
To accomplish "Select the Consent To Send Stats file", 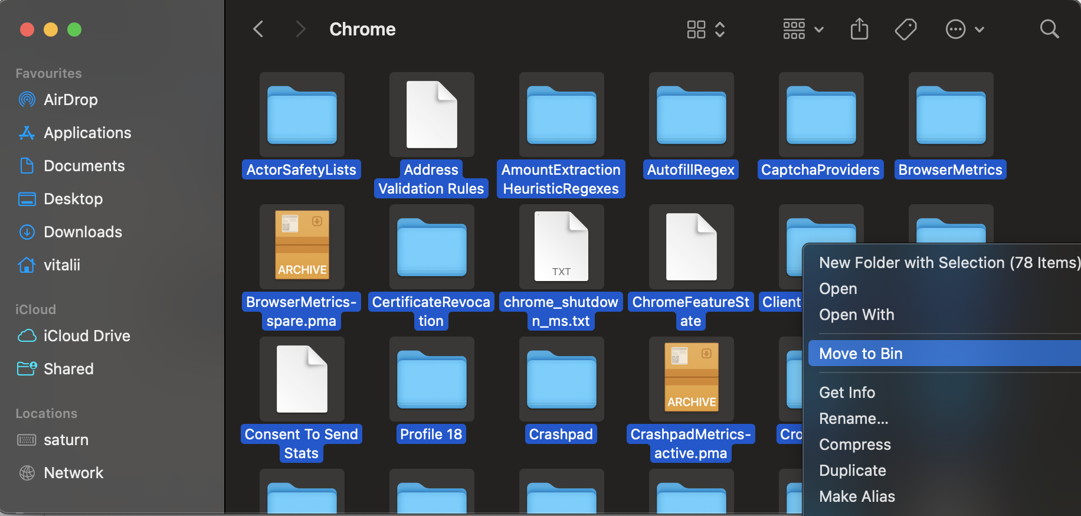I will 302,379.
